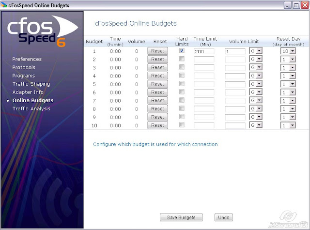Open volume unit dropdown for budget 10
Screen dimensions: 310x230
[256, 125]
